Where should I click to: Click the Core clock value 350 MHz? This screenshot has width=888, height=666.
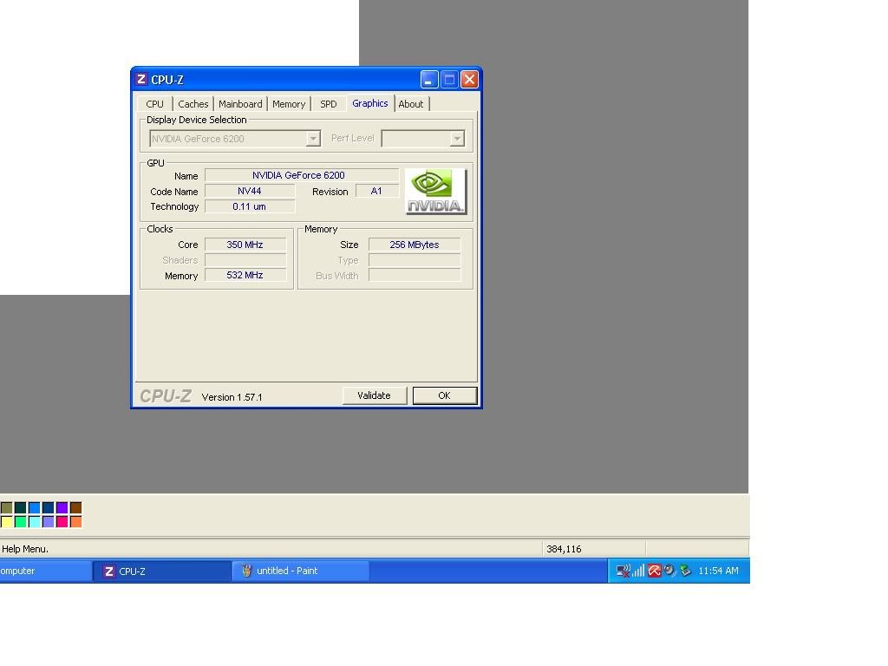(x=245, y=245)
